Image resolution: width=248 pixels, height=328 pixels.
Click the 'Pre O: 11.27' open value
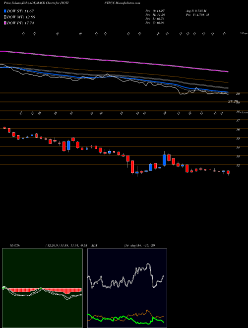155,11
